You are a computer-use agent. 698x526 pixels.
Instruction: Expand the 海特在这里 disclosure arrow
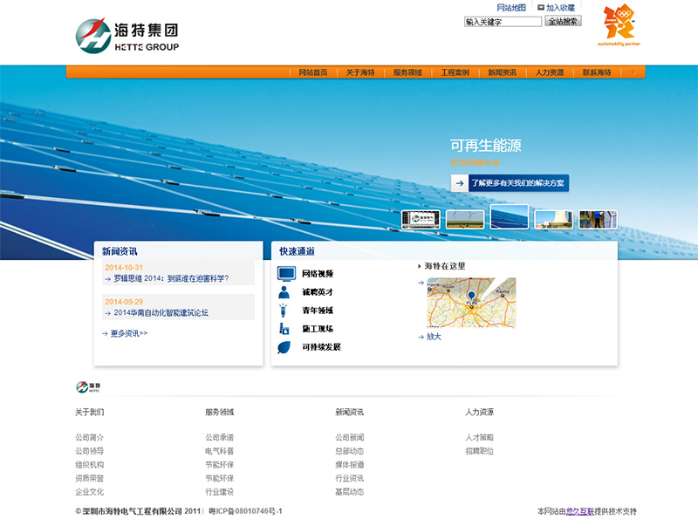pos(420,265)
